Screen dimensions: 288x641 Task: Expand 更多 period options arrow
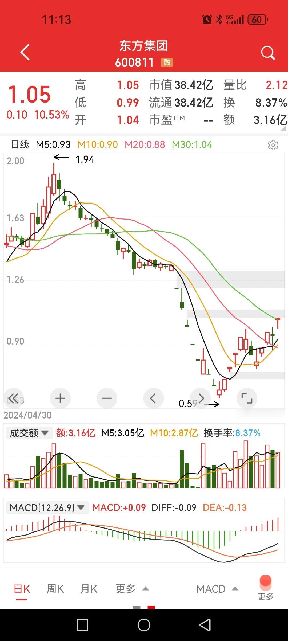point(145,589)
